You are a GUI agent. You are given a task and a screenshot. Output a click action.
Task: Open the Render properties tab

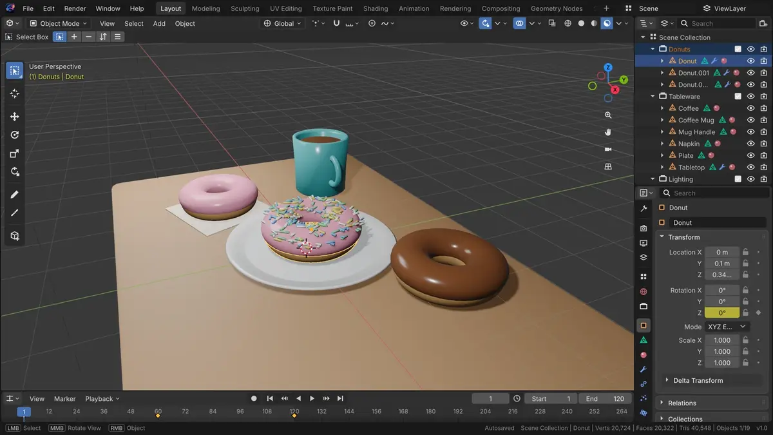pyautogui.click(x=644, y=228)
